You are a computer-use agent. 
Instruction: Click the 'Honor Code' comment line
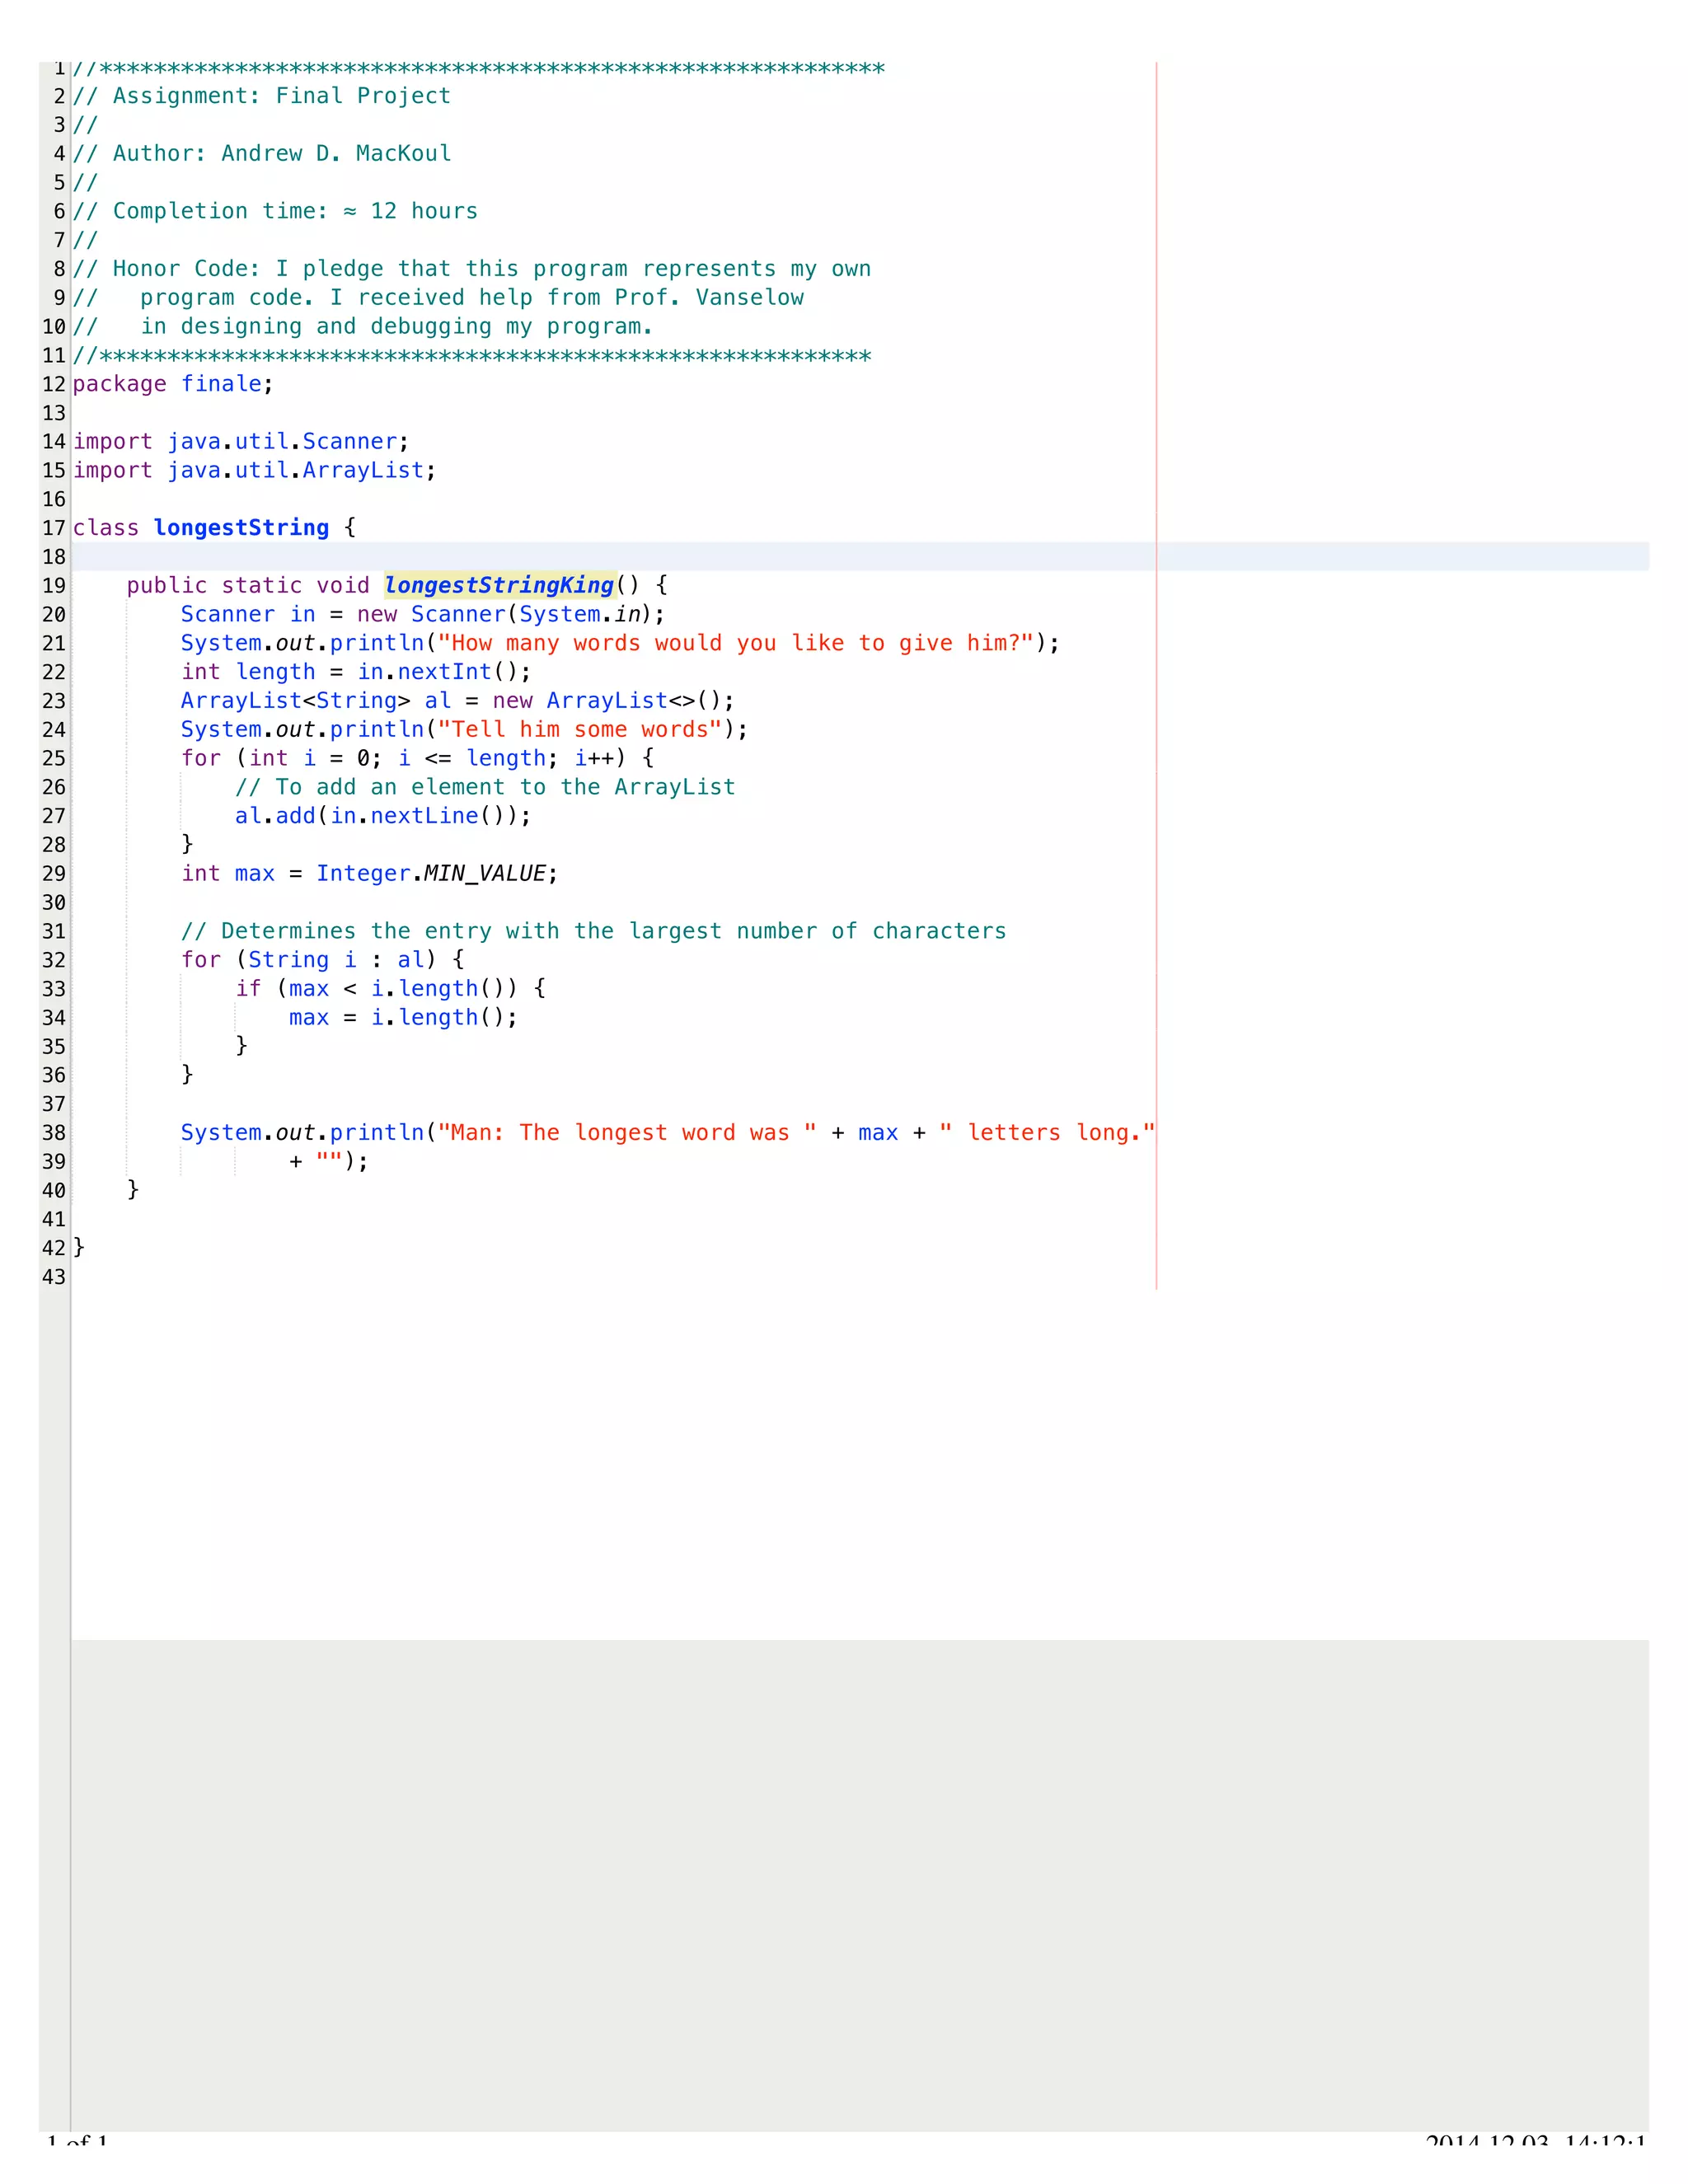click(x=472, y=269)
